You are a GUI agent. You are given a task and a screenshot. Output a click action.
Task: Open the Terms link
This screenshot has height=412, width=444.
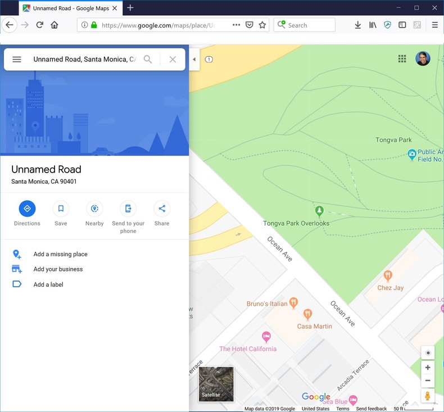343,409
